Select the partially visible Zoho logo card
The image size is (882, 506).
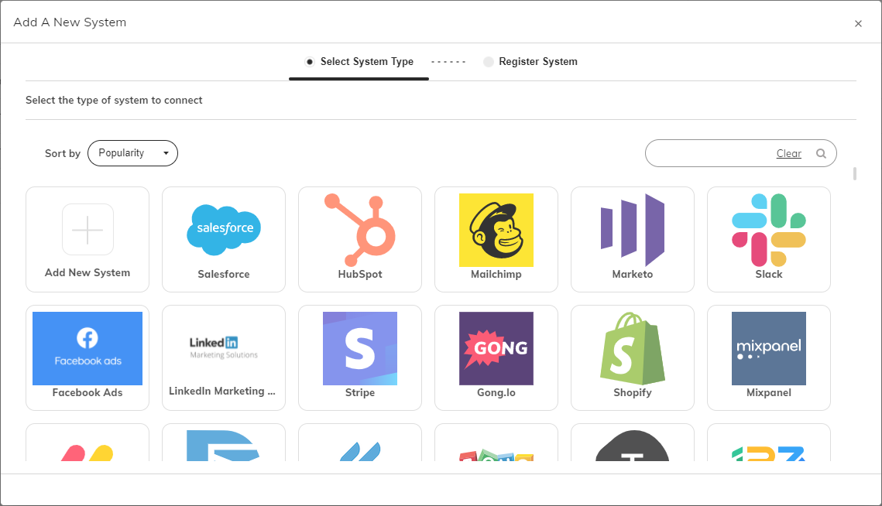click(496, 443)
